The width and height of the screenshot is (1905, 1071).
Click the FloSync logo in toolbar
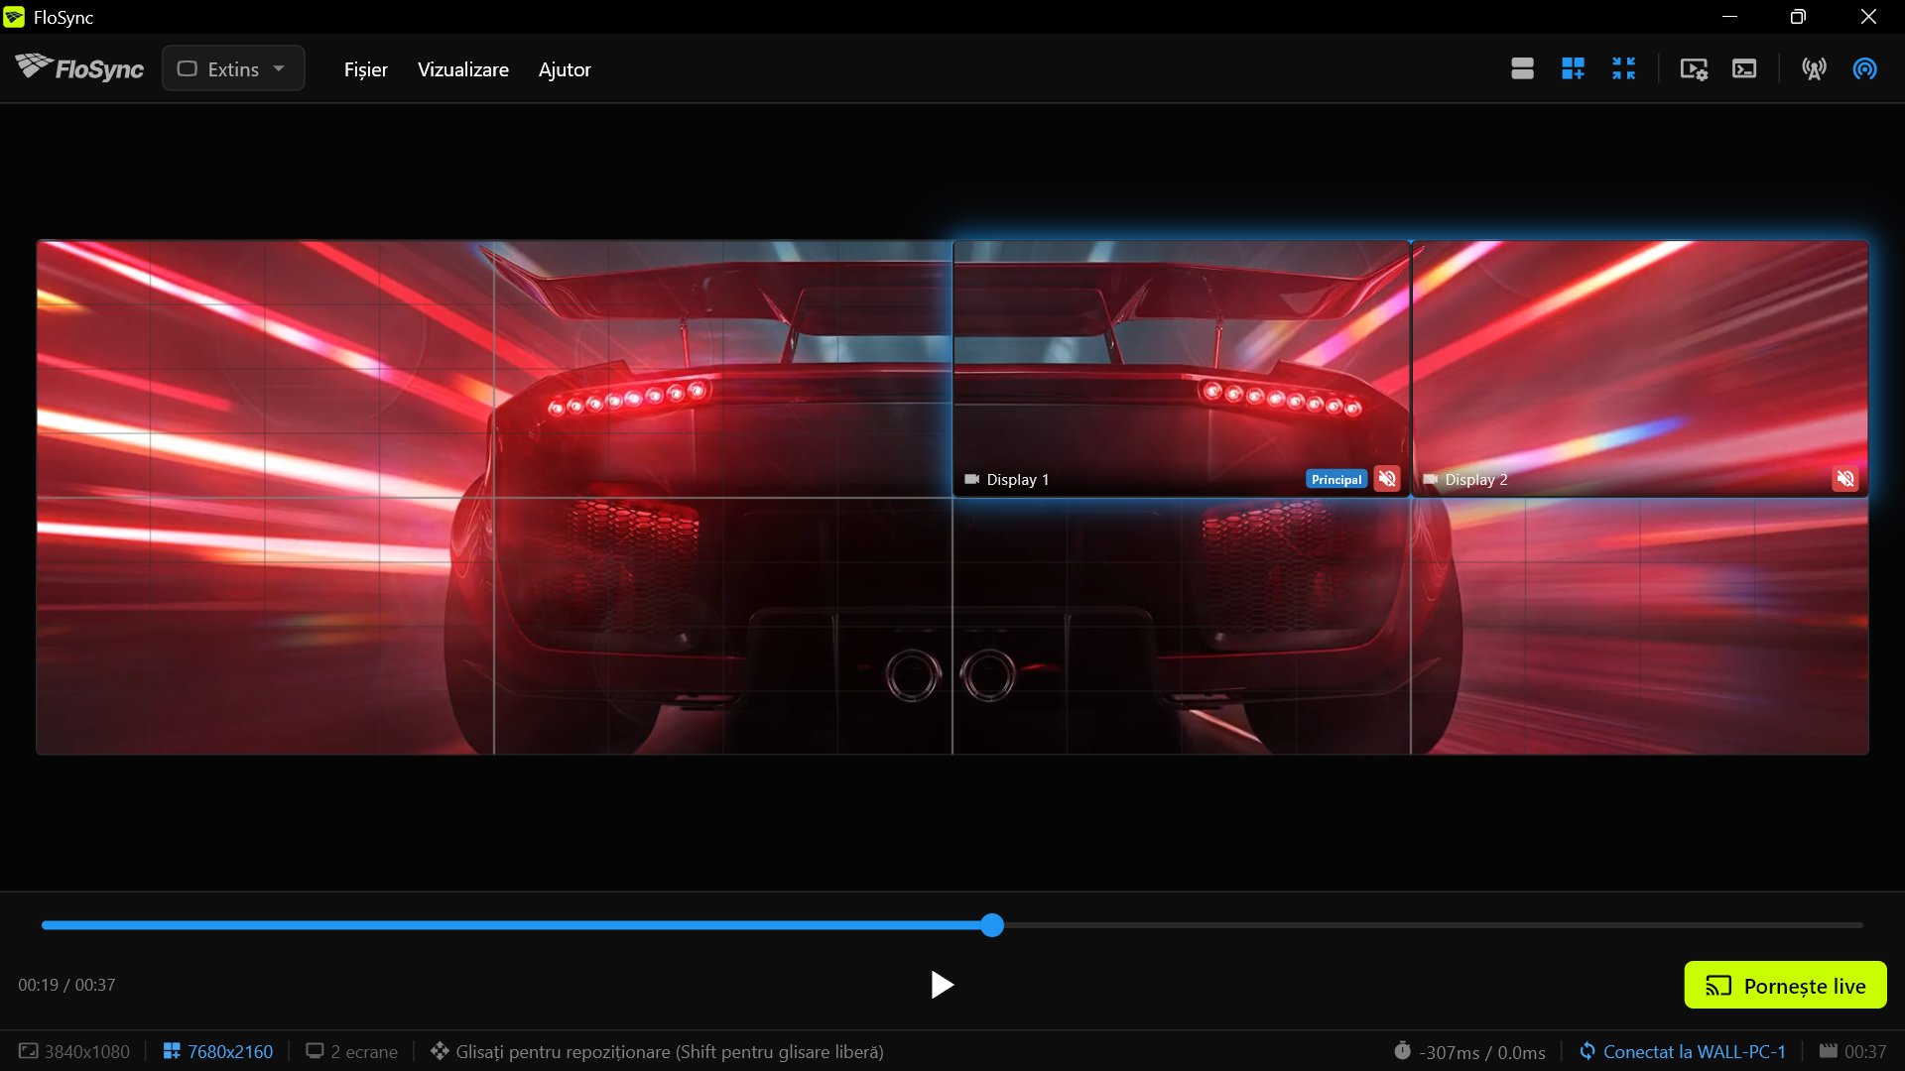[x=79, y=68]
